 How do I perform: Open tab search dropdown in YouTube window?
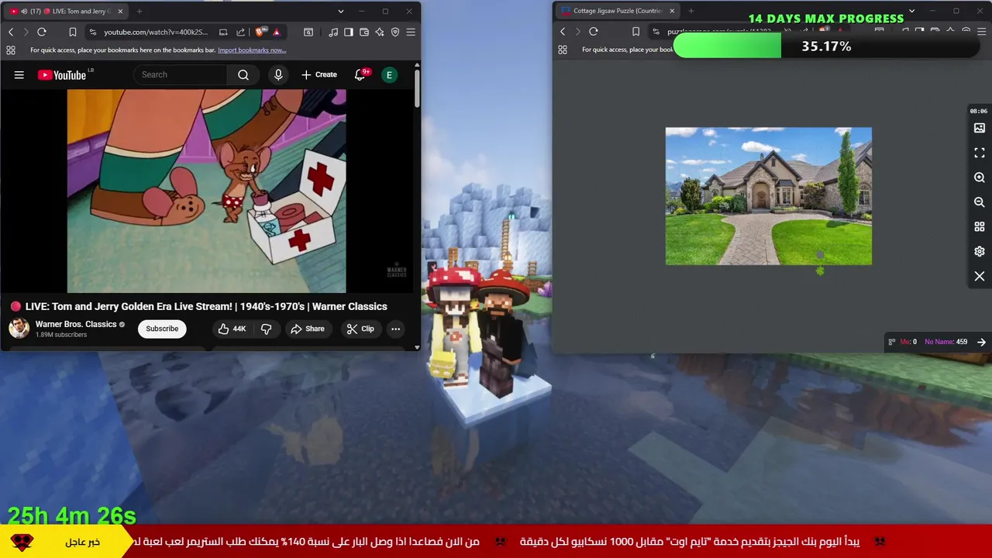pyautogui.click(x=340, y=11)
